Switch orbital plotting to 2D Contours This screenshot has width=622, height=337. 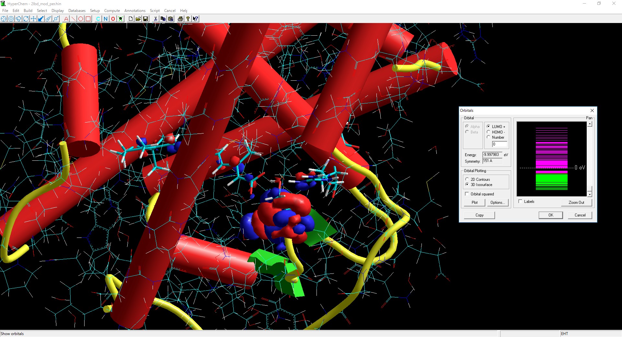[x=467, y=179]
